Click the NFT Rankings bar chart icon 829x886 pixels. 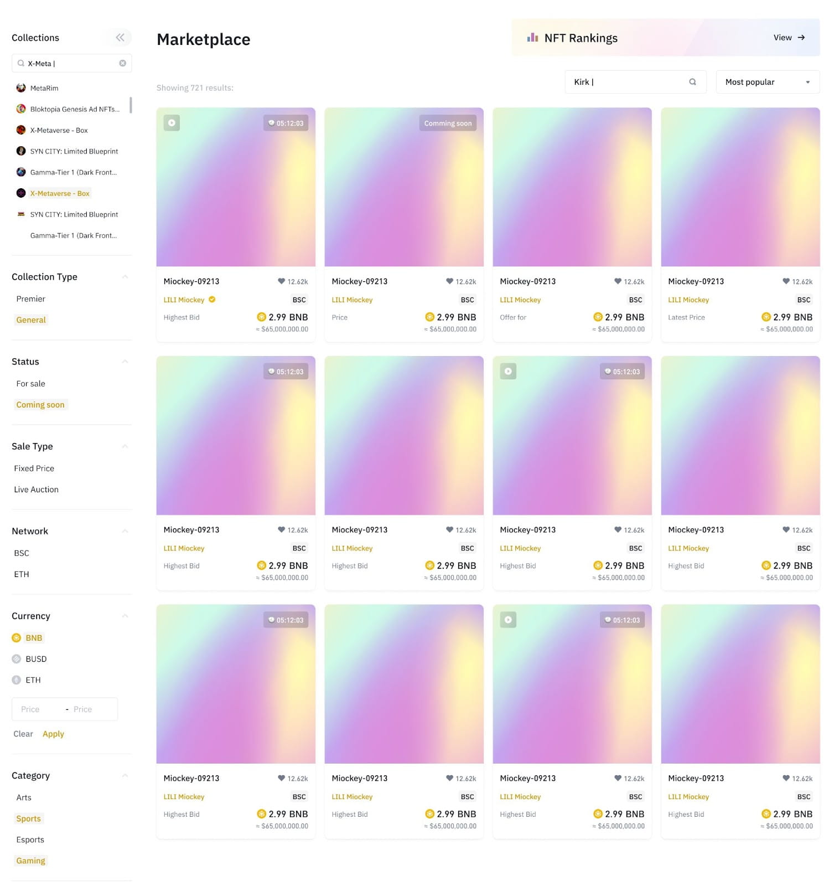pos(532,38)
